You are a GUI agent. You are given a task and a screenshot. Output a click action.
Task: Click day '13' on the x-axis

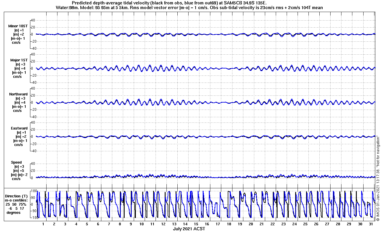[174, 224]
